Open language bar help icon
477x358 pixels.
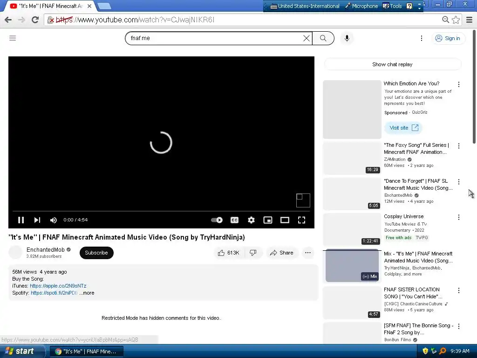pyautogui.click(x=409, y=6)
